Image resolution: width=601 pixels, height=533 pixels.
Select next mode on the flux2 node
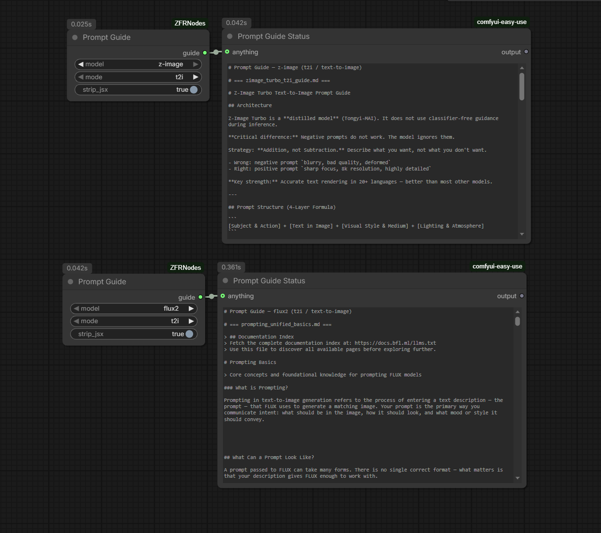pyautogui.click(x=191, y=321)
